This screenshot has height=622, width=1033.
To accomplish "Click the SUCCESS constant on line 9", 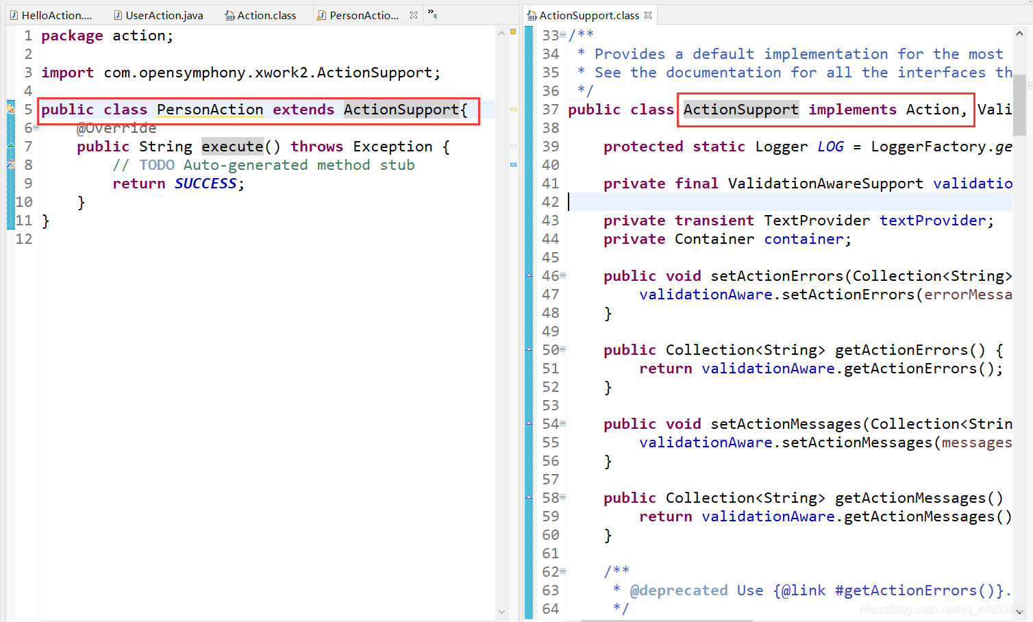I will click(x=206, y=184).
